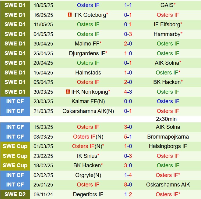
Task: Open the Brommapojkarna team link
Action: pos(168,137)
